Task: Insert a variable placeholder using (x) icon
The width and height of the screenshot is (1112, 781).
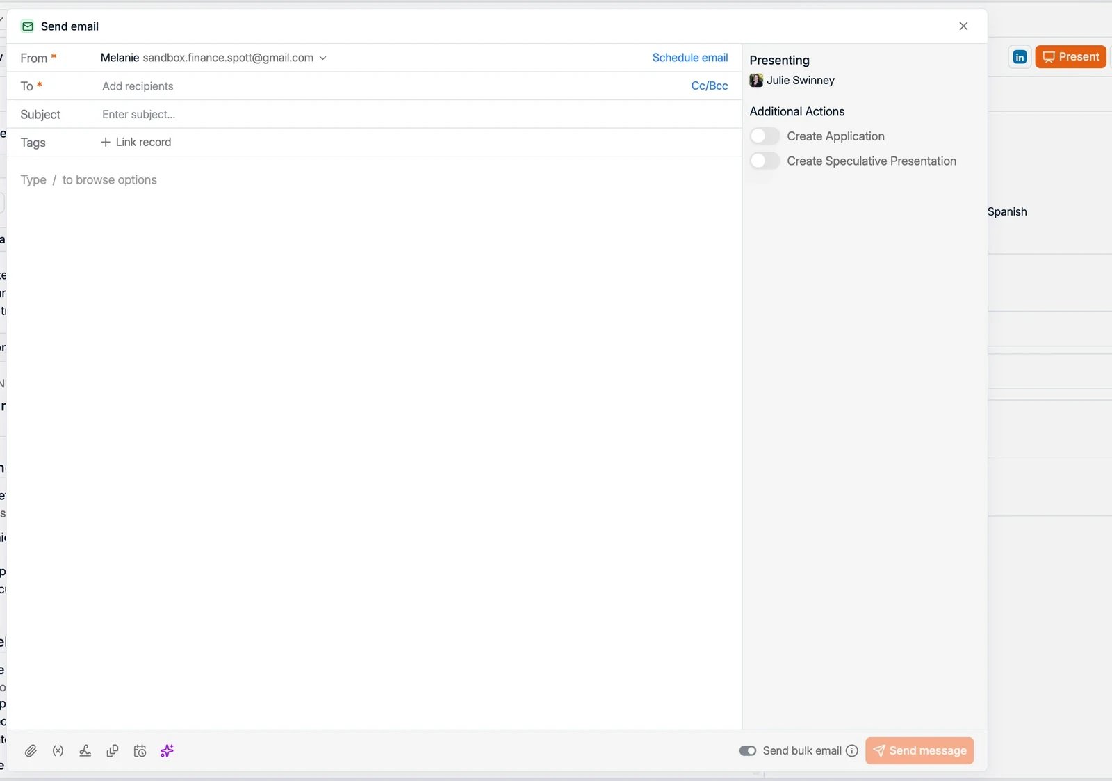Action: [58, 751]
